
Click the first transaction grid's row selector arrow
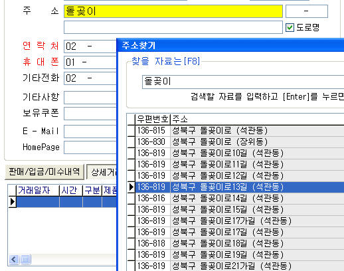(x=13, y=202)
